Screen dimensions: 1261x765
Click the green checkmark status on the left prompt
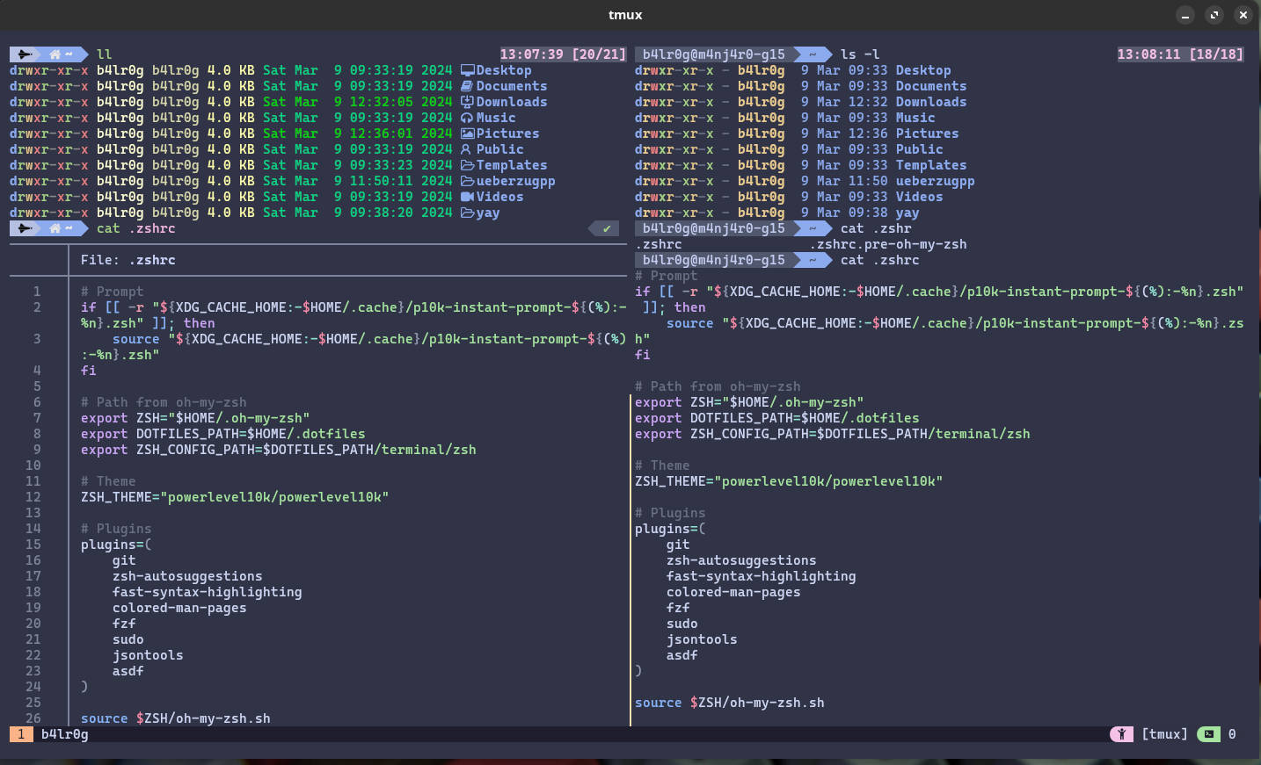[606, 228]
